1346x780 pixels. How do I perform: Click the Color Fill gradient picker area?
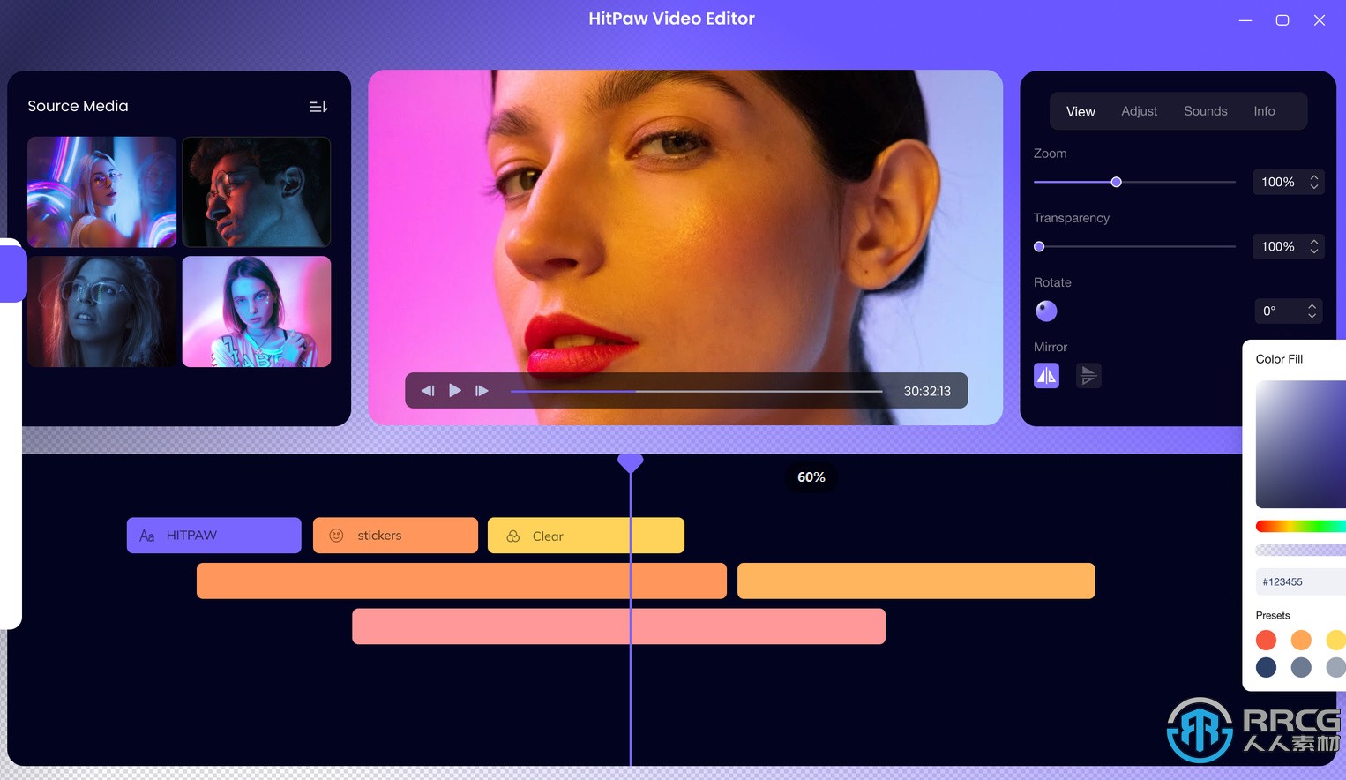coord(1301,444)
